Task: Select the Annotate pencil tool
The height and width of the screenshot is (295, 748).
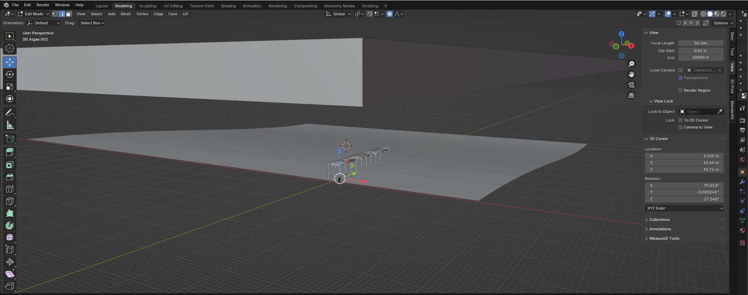Action: point(10,113)
